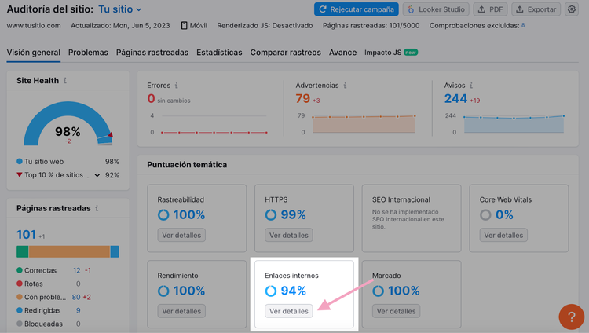589x333 pixels.
Task: Click HTTPS score ring icon
Action: pyautogui.click(x=271, y=215)
